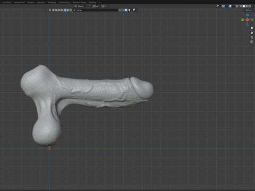Open the proportional editing falloff dropdown
The height and width of the screenshot is (191, 255).
click(x=107, y=6)
